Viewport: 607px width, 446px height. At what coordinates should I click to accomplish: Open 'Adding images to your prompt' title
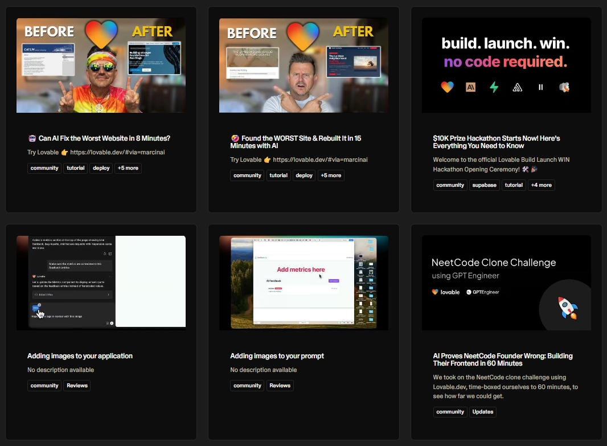point(277,356)
